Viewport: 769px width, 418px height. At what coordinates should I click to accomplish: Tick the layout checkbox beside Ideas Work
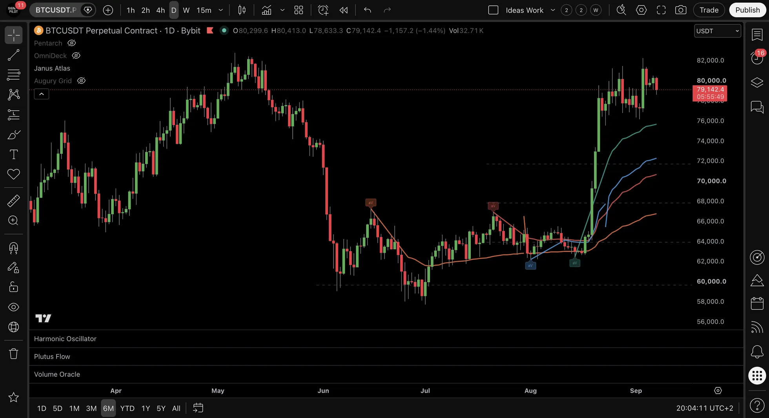493,10
